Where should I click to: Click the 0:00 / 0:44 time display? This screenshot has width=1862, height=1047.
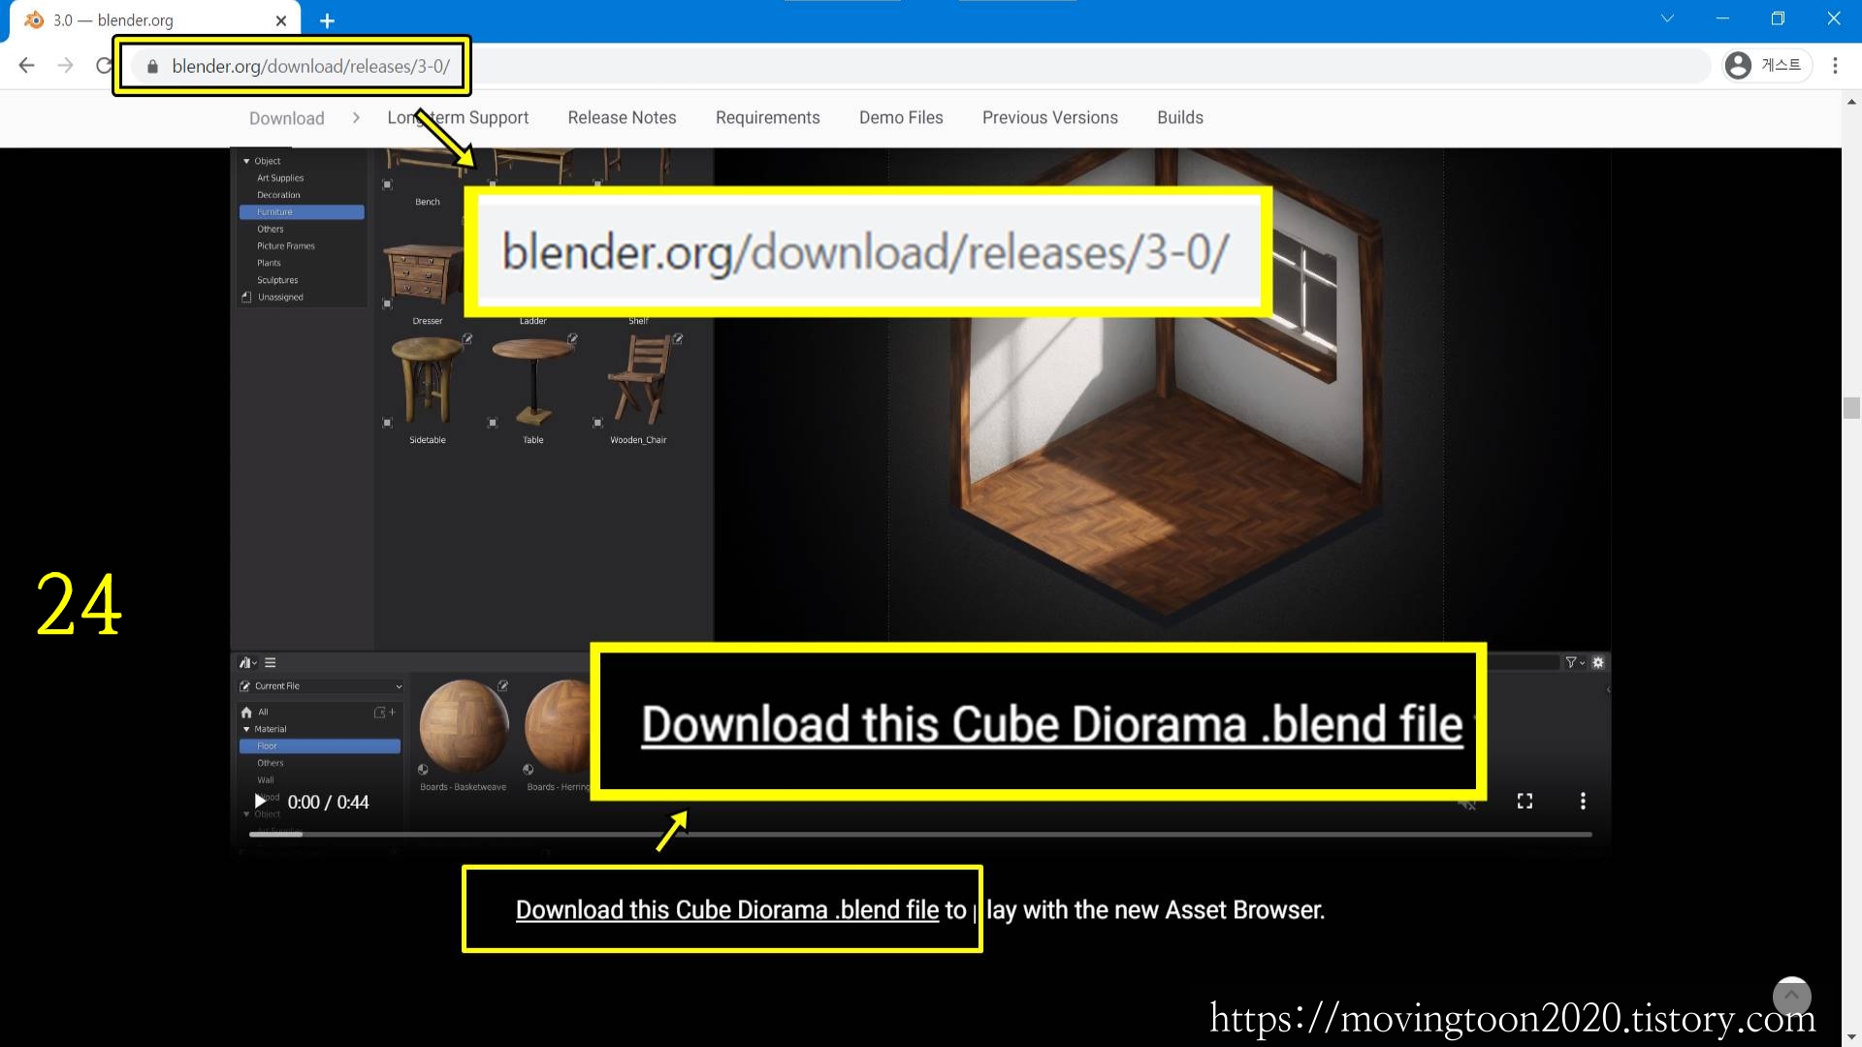pyautogui.click(x=328, y=802)
